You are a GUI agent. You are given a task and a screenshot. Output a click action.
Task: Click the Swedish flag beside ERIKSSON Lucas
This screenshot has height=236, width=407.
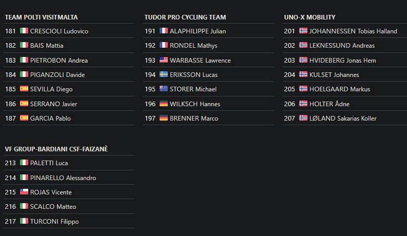pos(164,74)
